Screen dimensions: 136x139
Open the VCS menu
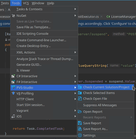pos(26,3)
